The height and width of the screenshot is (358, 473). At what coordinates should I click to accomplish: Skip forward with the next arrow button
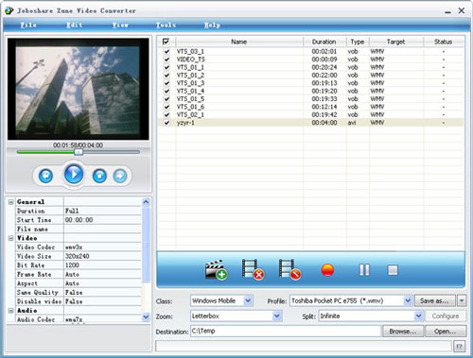(x=120, y=176)
